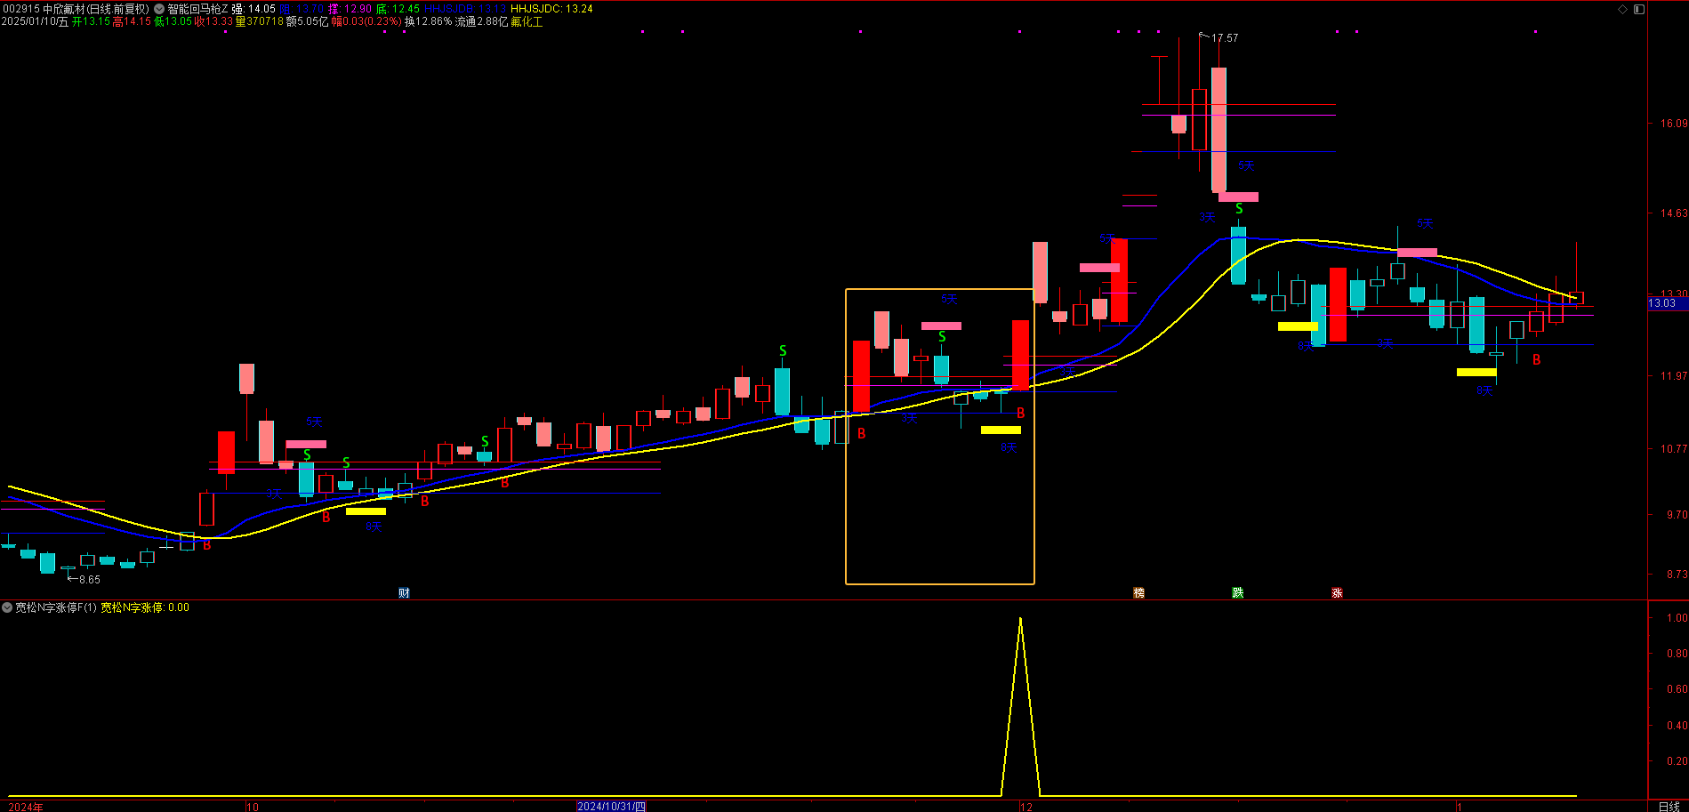Open the 智能回马枪Z indicator dropdown arrow
Viewport: 1689px width, 812px height.
tap(159, 9)
